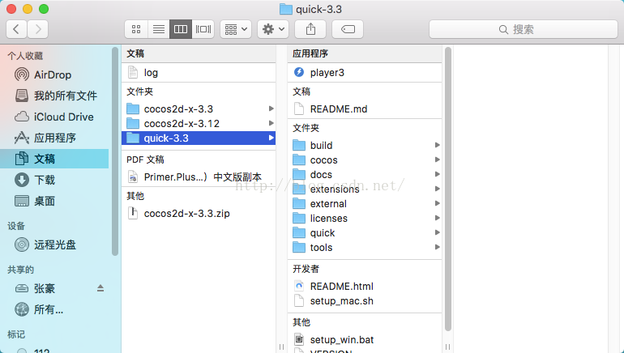This screenshot has width=624, height=353.
Task: Open 所有... in the shared section
Action: [x=54, y=309]
